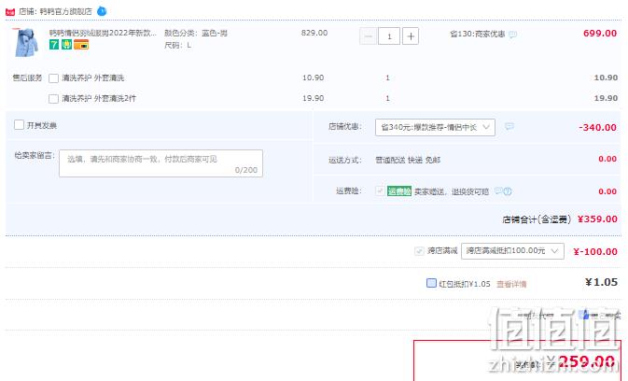Click the 售后服务 label
Screen dimensions: 628x381
27,78
